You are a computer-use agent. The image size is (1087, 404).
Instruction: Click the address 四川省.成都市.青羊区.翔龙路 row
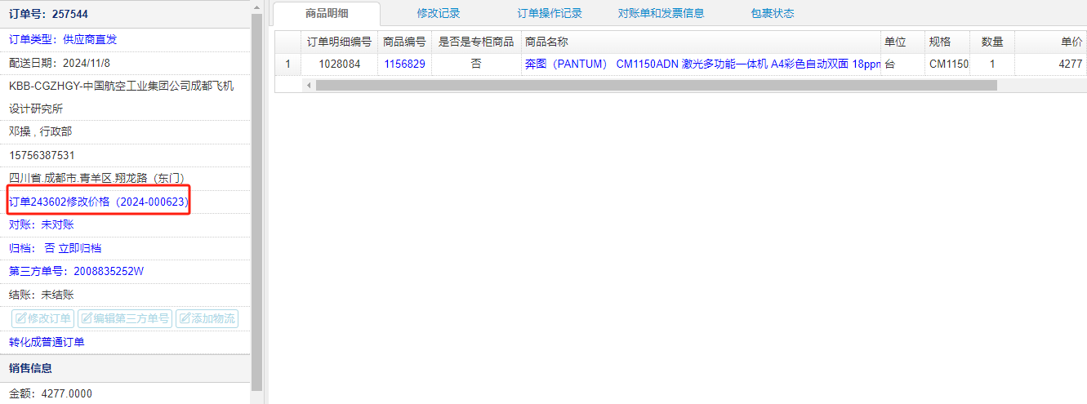point(125,178)
